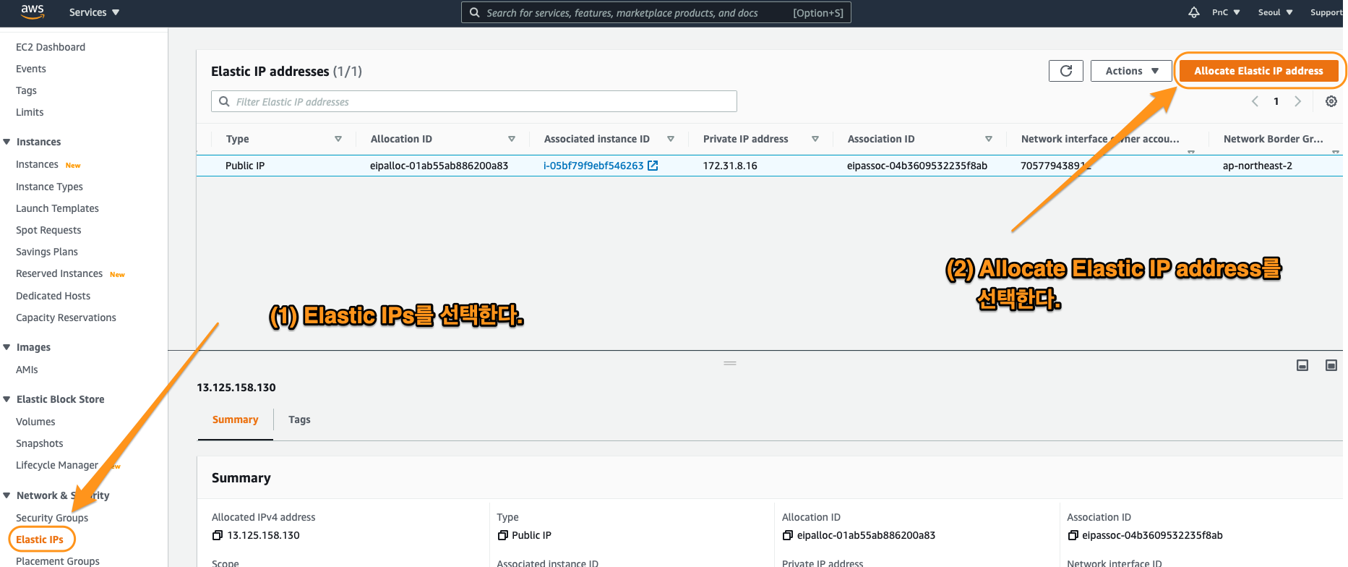The width and height of the screenshot is (1348, 567).
Task: Copy the Association ID in summary
Action: point(1073,535)
